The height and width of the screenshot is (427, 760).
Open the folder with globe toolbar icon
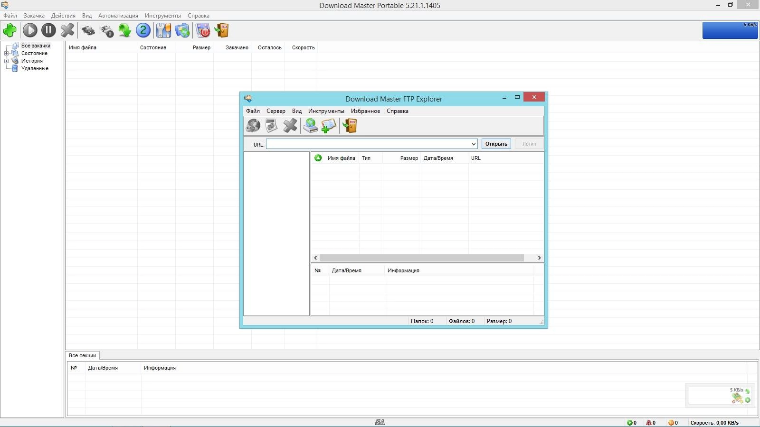182,30
